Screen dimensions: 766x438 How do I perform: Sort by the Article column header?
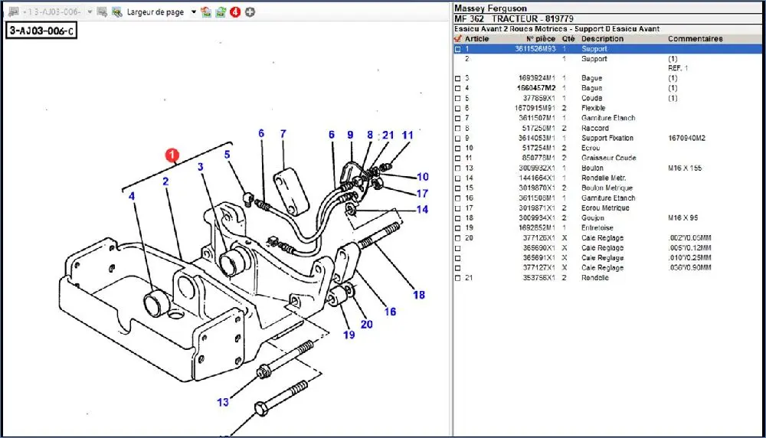(476, 38)
